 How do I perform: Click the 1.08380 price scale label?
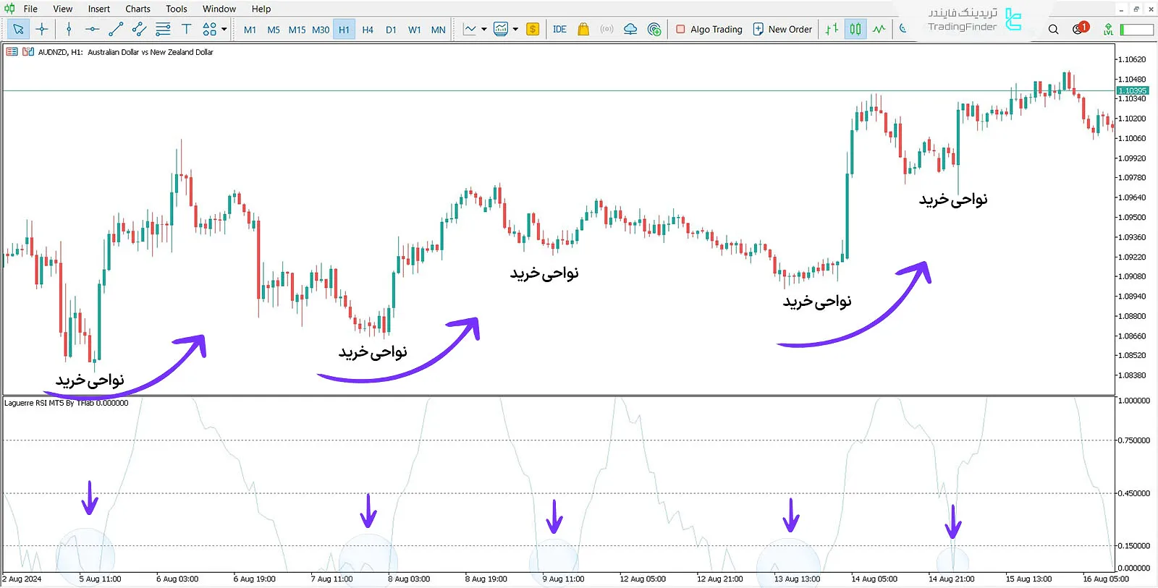tap(1132, 375)
